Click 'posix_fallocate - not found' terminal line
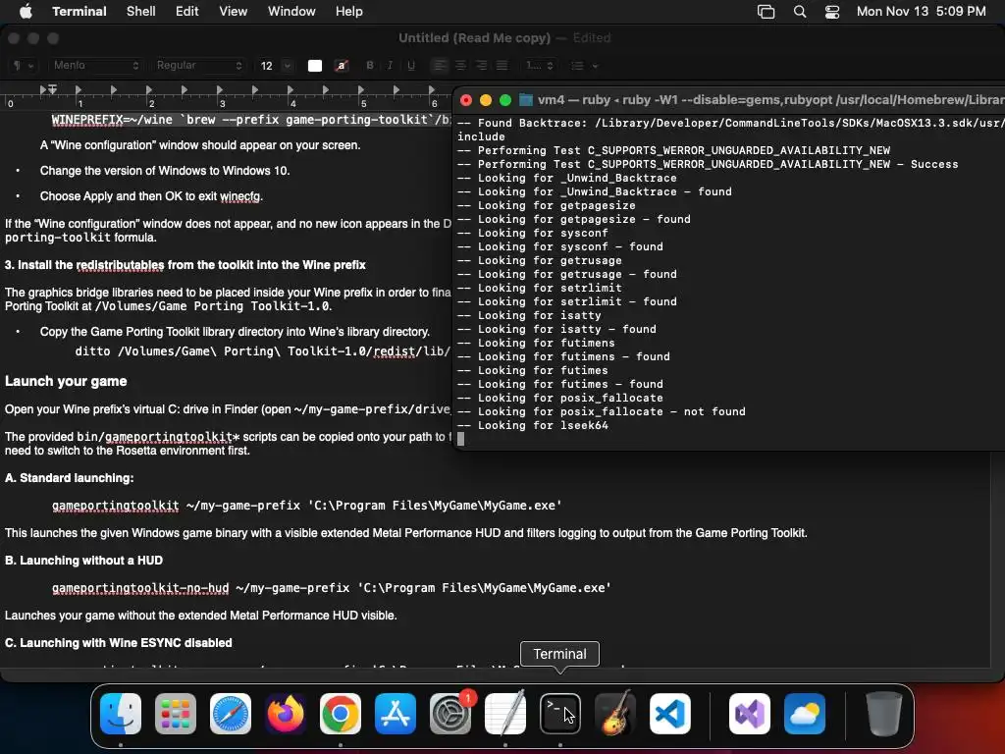Viewport: 1005px width, 754px height. coord(602,411)
